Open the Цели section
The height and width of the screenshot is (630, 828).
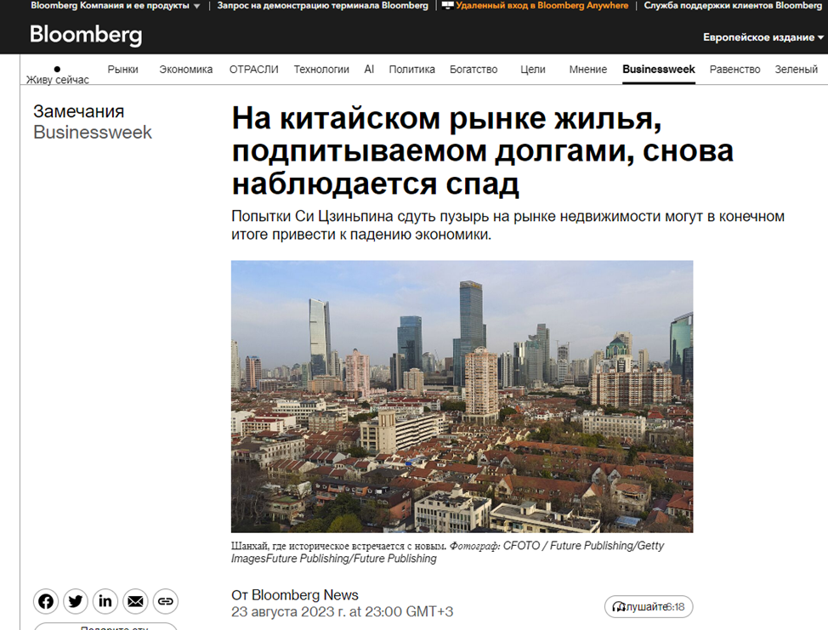[x=533, y=69]
